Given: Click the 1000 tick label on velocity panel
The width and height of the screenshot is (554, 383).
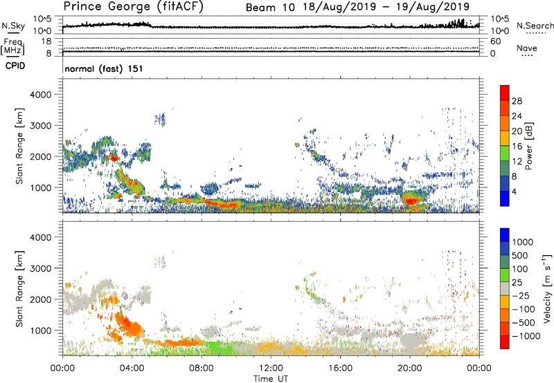Looking at the screenshot, I should (x=40, y=330).
